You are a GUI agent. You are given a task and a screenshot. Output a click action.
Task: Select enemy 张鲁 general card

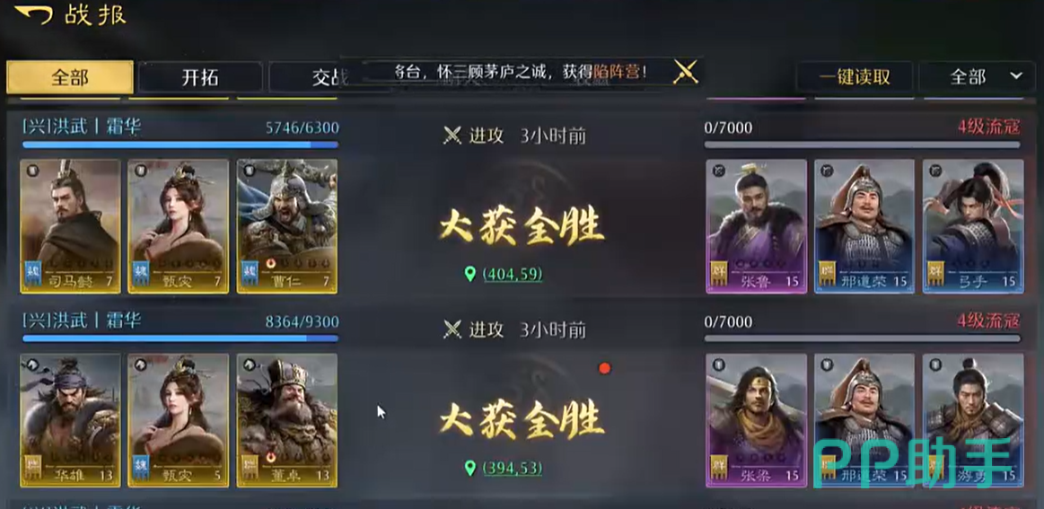pyautogui.click(x=757, y=226)
